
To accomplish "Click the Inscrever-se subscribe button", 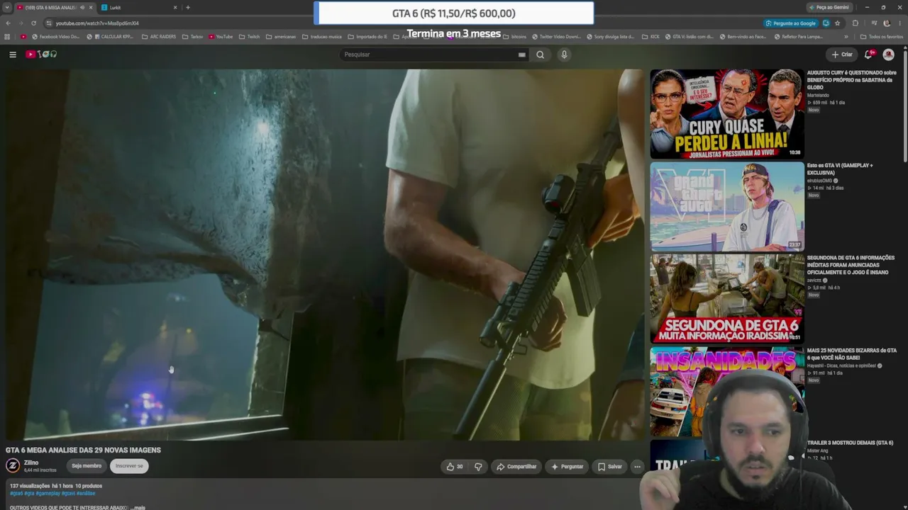I will 129,466.
